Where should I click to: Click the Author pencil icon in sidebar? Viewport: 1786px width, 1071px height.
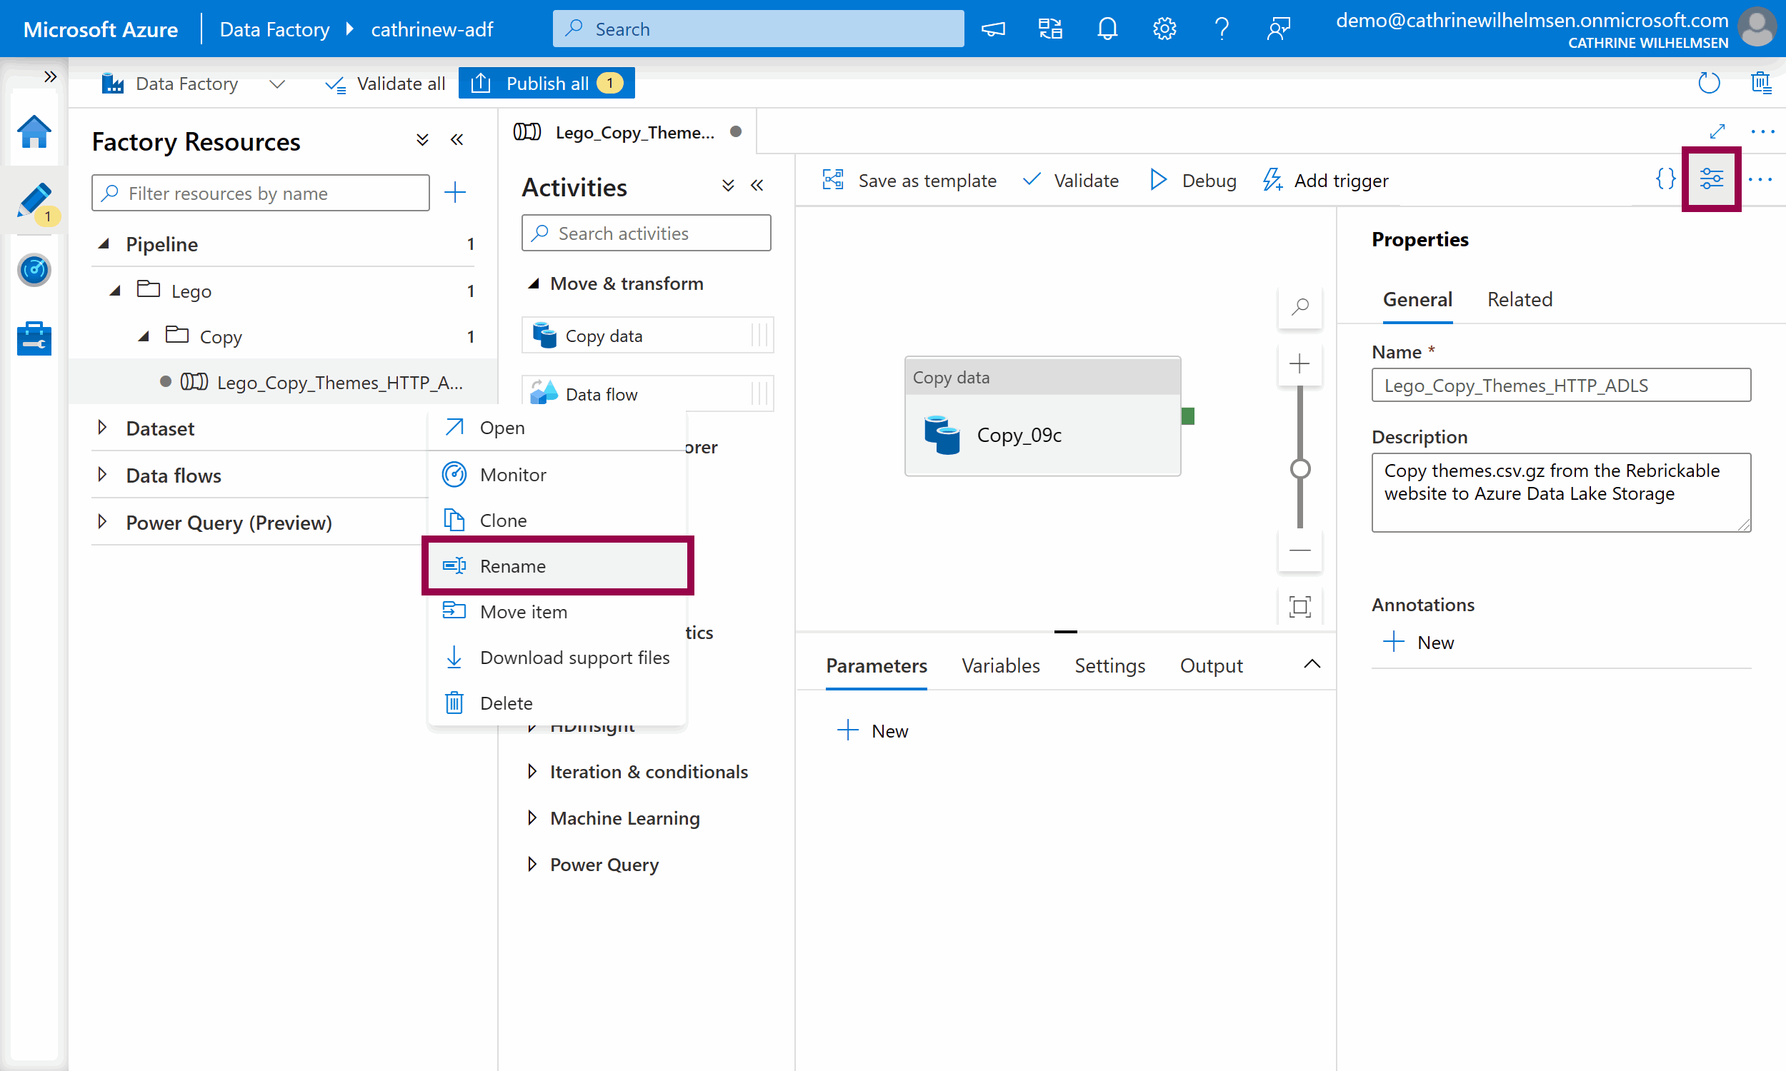pos(34,200)
